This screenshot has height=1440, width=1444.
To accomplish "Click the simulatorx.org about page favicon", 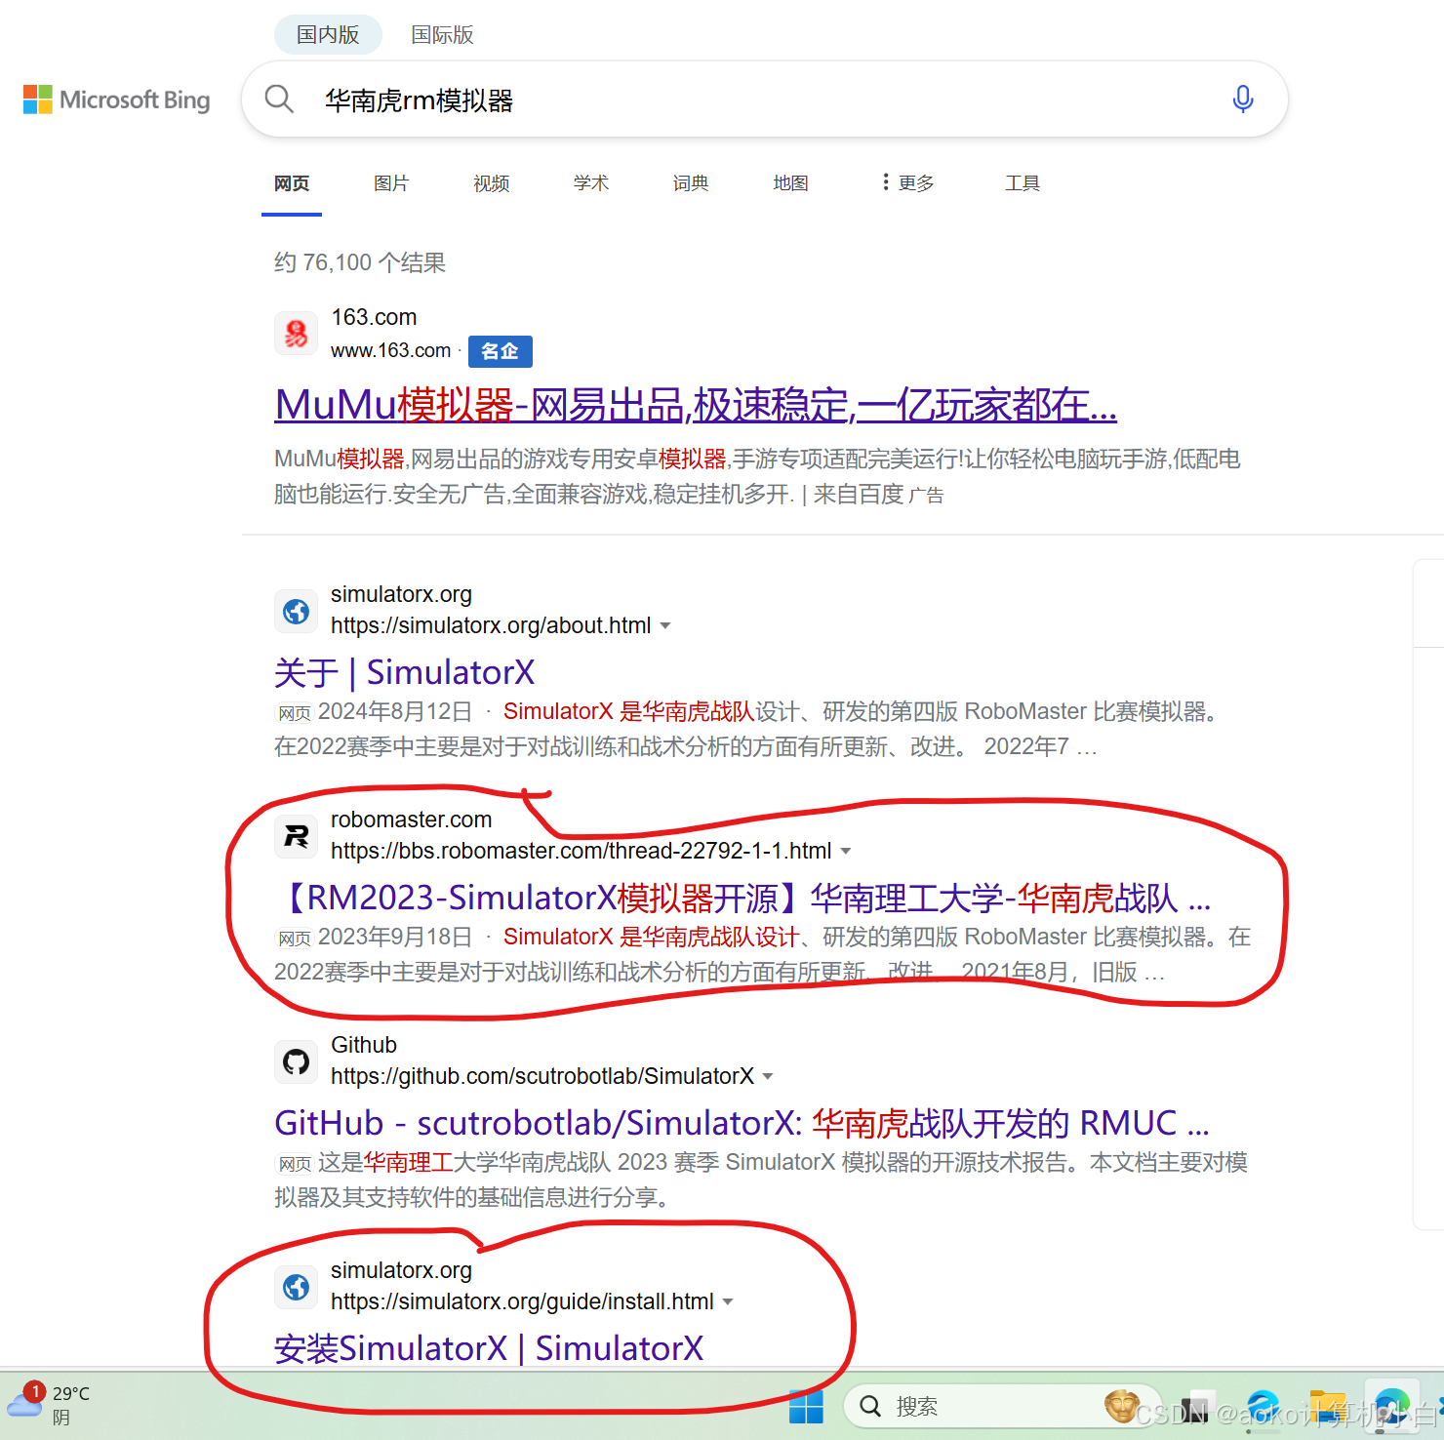I will click(x=296, y=611).
